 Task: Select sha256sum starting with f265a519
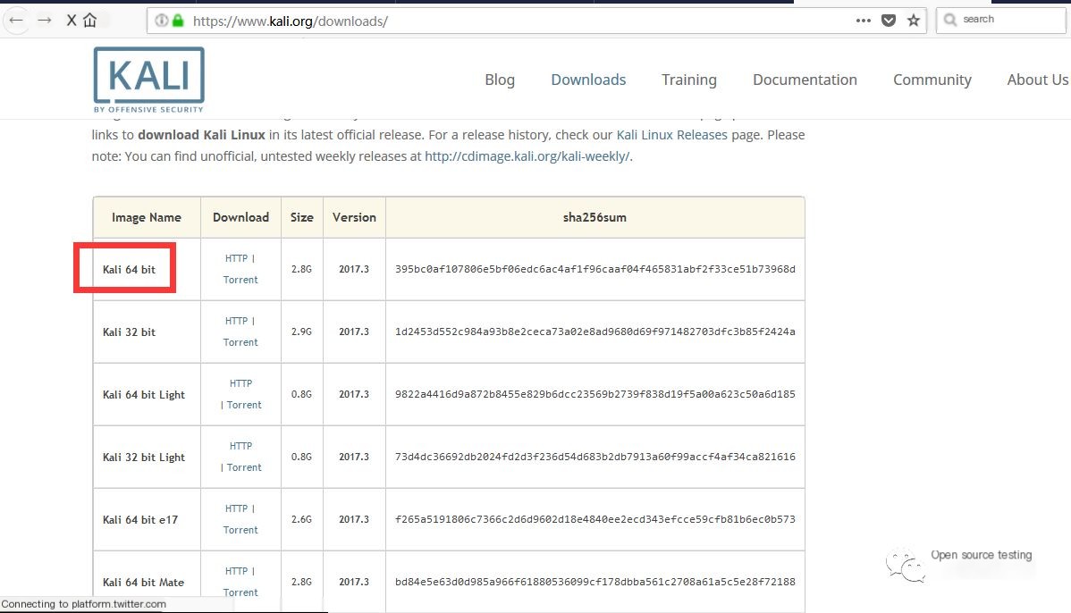[595, 519]
